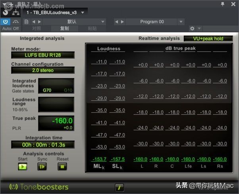Viewport: 239px width, 194px height.
Task: Click the MLk -153.7 loudness readout
Action: coord(99,159)
